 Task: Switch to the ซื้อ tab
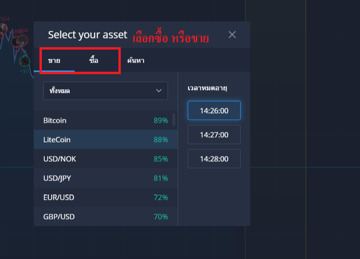pyautogui.click(x=94, y=60)
